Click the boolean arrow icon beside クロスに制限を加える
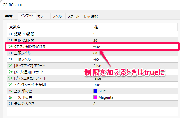Image resolution: width=180 pixels, height=118 pixels. tap(10, 47)
